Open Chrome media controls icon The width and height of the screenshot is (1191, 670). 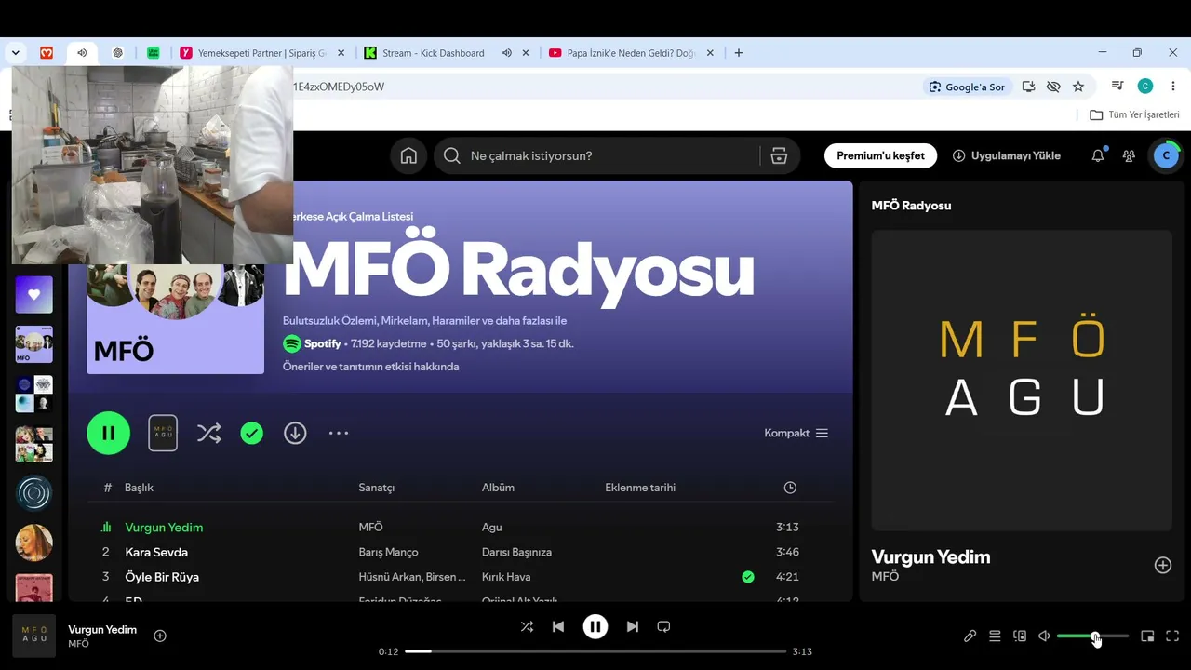click(1117, 87)
